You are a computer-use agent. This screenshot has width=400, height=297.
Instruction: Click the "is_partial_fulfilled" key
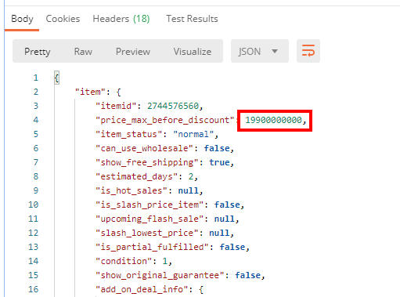tap(152, 247)
